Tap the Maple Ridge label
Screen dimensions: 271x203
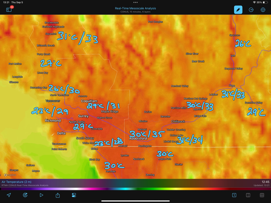pos(110,112)
